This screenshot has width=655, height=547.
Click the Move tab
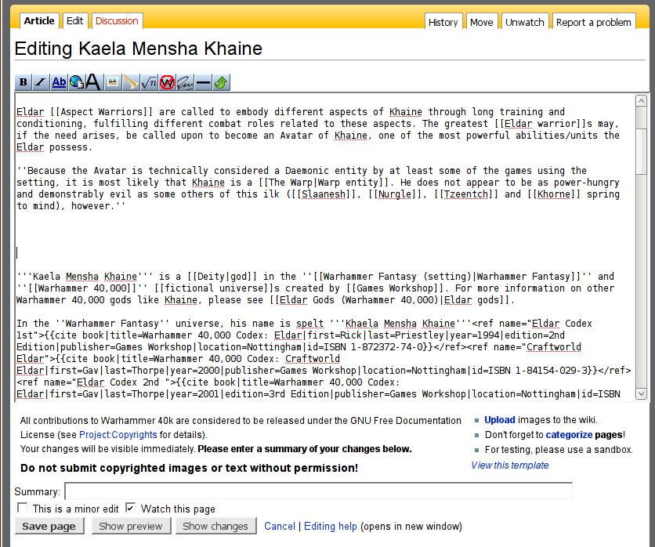482,22
